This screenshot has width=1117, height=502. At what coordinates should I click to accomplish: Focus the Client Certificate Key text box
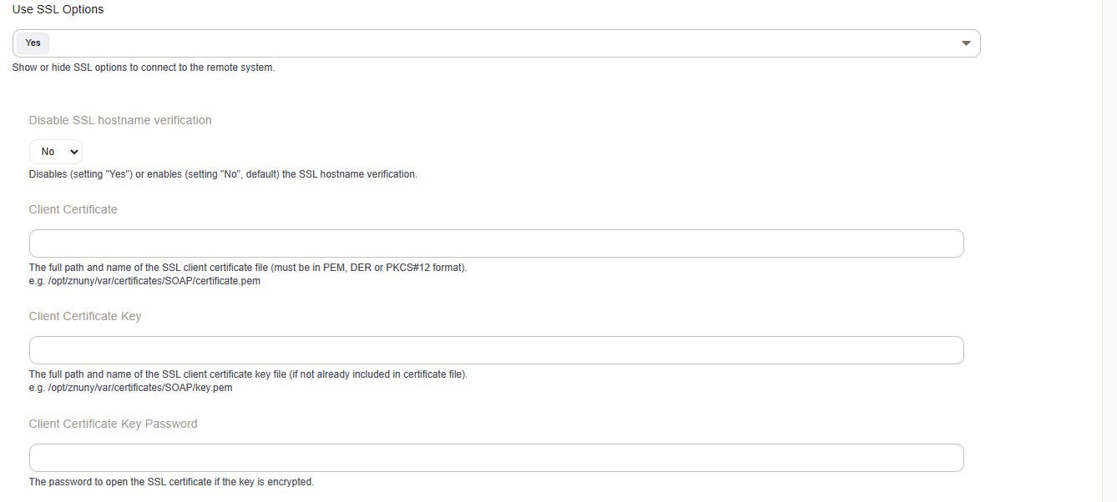pos(496,350)
